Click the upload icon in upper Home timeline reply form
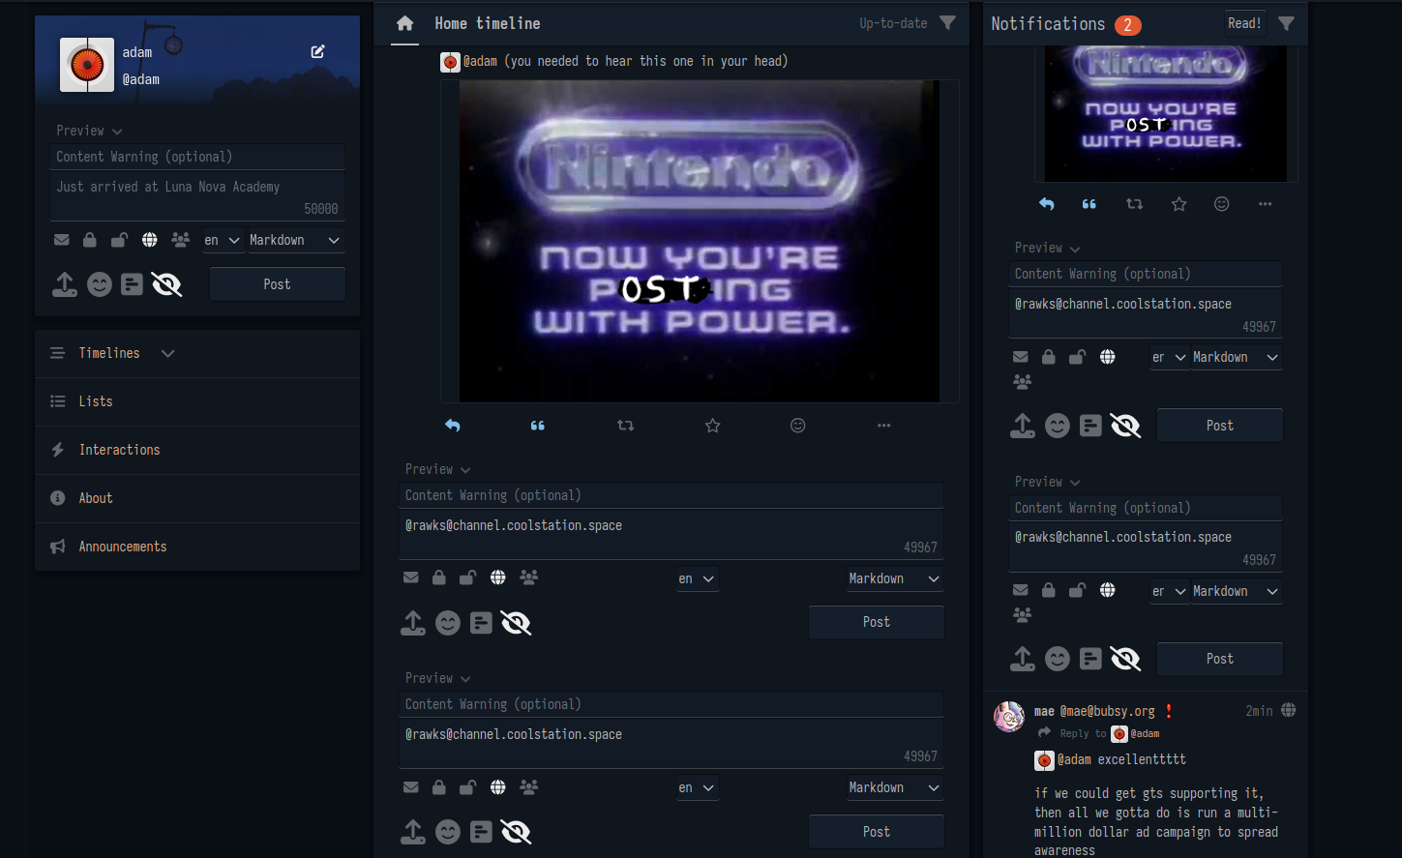 [x=413, y=623]
